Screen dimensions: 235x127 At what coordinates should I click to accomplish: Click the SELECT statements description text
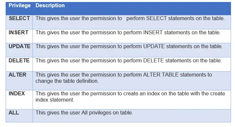[130, 18]
